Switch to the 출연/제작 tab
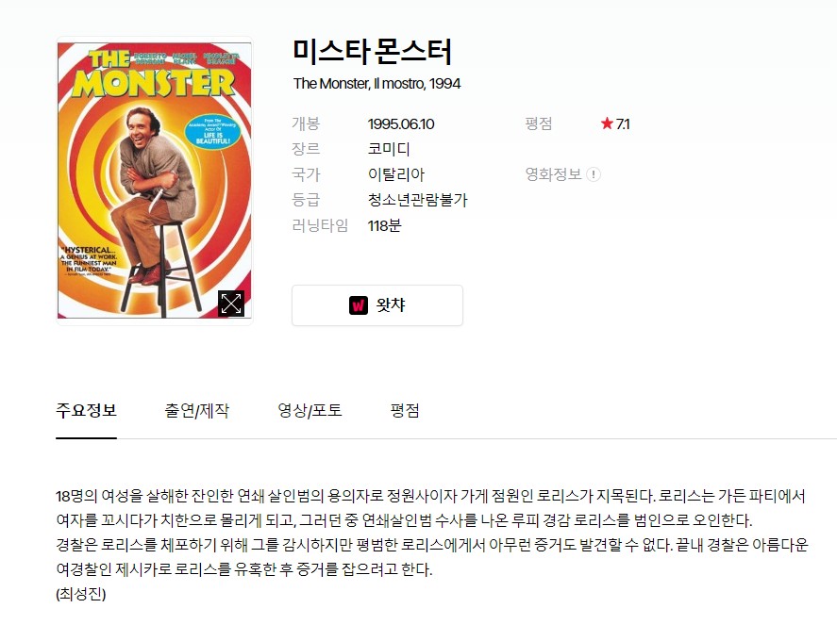This screenshot has height=641, width=837. pos(196,411)
